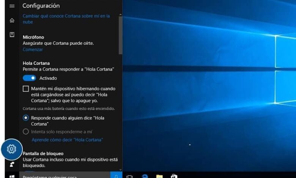Go to Cortana Home icon
The height and width of the screenshot is (178, 296).
(x=12, y=20)
